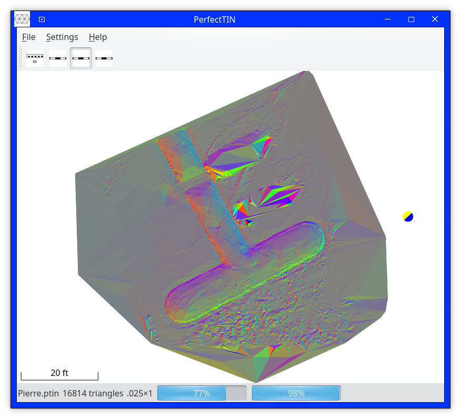The image size is (461, 419).
Task: Click the Pierre.ptin status bar text
Action: pyautogui.click(x=38, y=393)
